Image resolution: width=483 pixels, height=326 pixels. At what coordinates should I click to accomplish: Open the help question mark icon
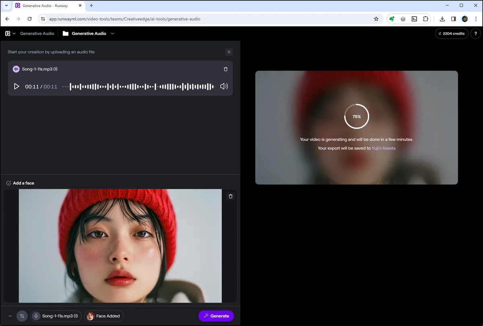476,33
